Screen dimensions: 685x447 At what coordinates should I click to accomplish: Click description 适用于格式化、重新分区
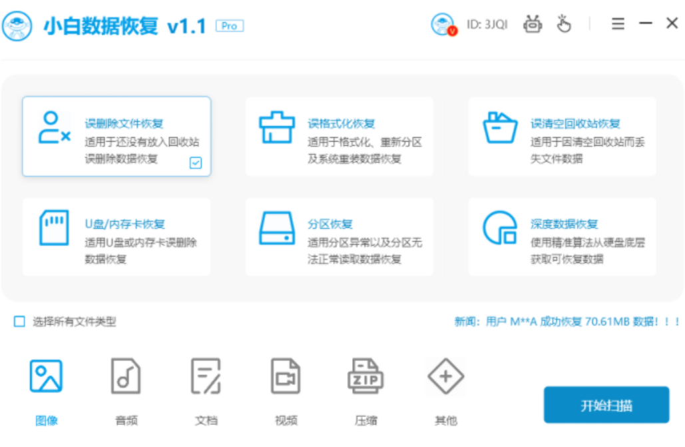tap(365, 142)
